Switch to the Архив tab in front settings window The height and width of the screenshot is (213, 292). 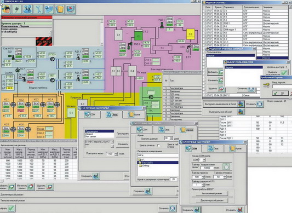pyautogui.click(x=236, y=148)
